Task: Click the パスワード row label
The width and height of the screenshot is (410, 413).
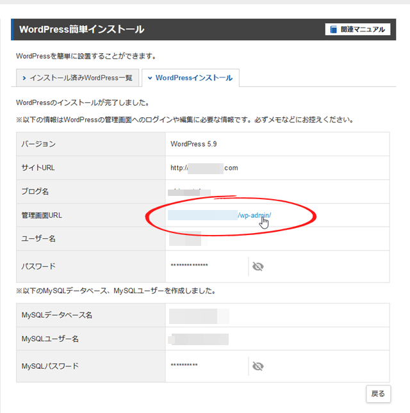Action: (38, 266)
